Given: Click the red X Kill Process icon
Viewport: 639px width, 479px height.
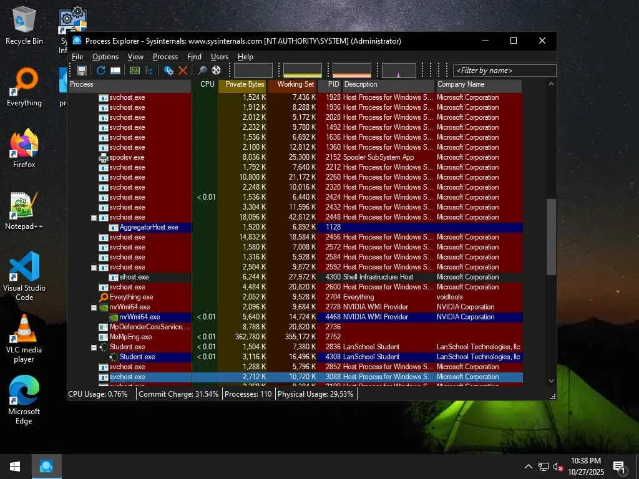Looking at the screenshot, I should tap(183, 70).
